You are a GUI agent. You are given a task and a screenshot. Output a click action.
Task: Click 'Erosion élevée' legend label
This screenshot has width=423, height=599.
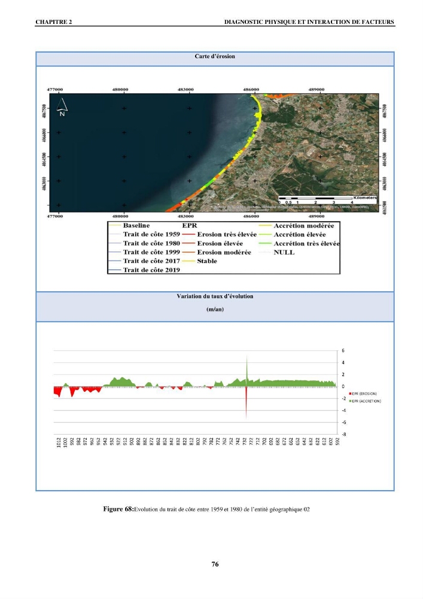coord(220,243)
